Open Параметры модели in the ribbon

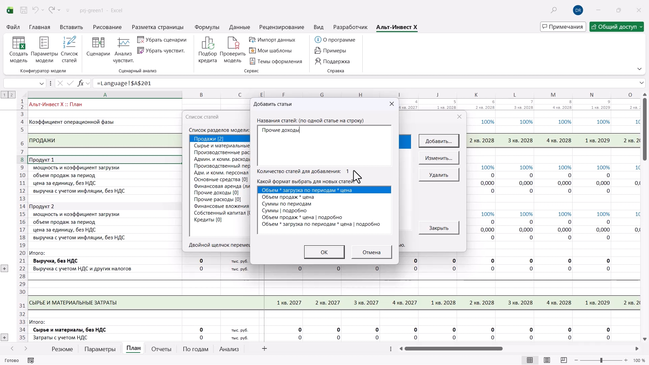tap(44, 50)
